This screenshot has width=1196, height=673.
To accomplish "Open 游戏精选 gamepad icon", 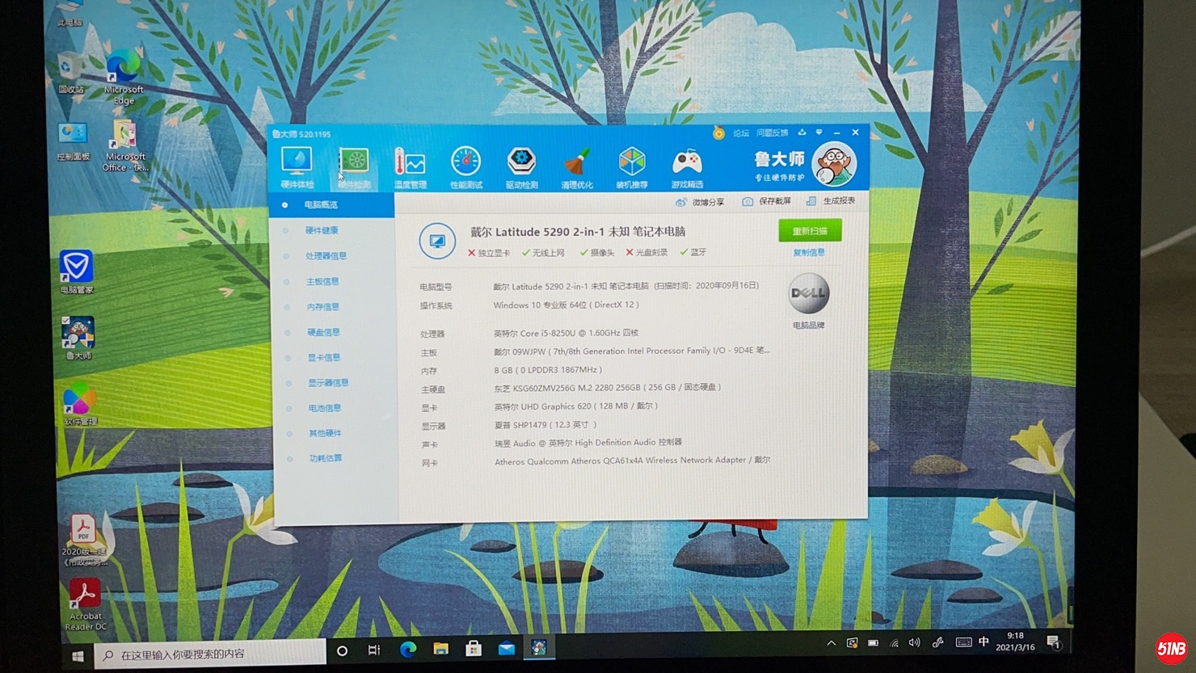I will (687, 166).
